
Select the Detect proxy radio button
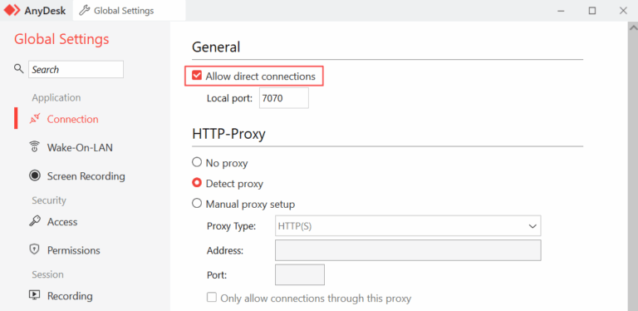(197, 183)
